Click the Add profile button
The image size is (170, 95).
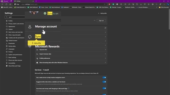click(x=102, y=13)
